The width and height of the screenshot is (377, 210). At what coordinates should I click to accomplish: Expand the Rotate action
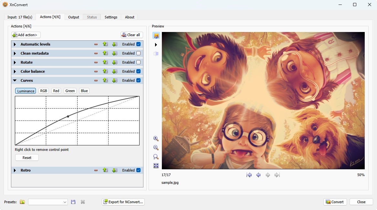(x=15, y=63)
